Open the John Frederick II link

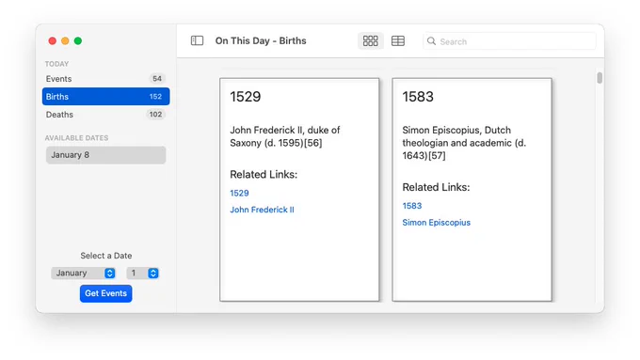click(x=262, y=210)
